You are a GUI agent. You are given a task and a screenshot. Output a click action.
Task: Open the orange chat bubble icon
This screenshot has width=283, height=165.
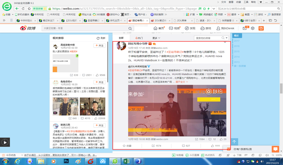[x=275, y=149]
